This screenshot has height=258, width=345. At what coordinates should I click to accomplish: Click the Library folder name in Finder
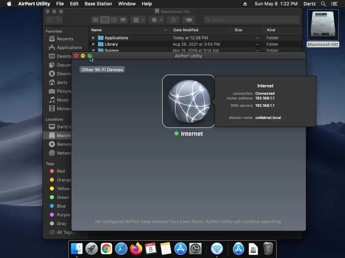tap(111, 44)
